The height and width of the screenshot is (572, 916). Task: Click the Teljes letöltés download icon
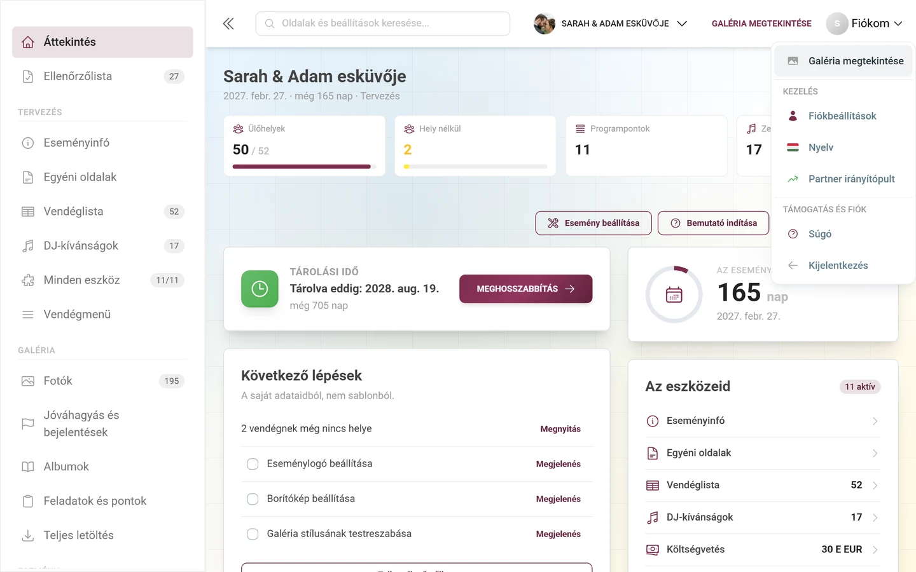click(x=28, y=536)
